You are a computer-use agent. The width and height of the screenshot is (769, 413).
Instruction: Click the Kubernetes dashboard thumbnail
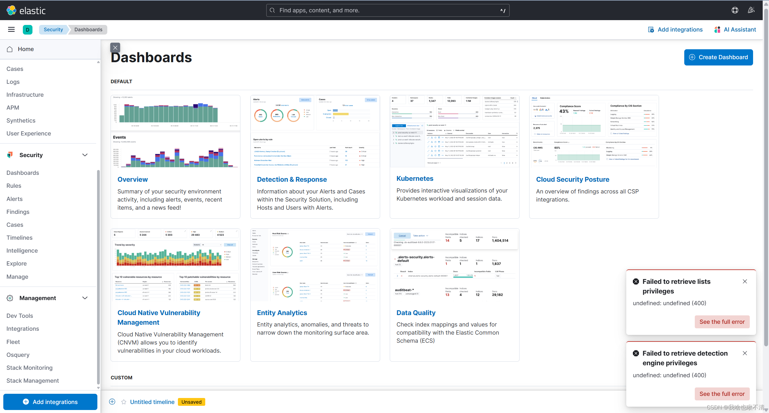[x=454, y=131]
